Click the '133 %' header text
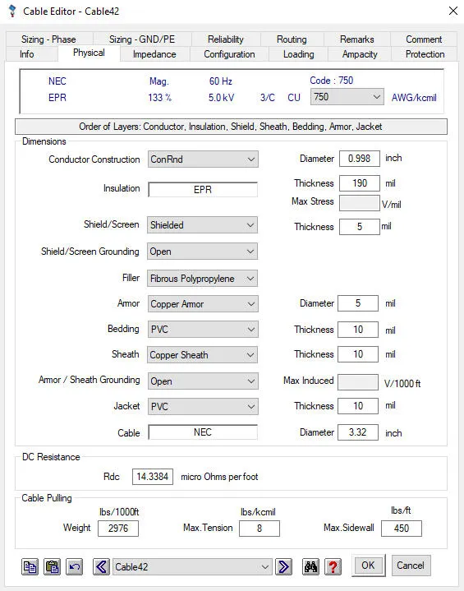Image resolution: width=464 pixels, height=591 pixels. [x=159, y=98]
